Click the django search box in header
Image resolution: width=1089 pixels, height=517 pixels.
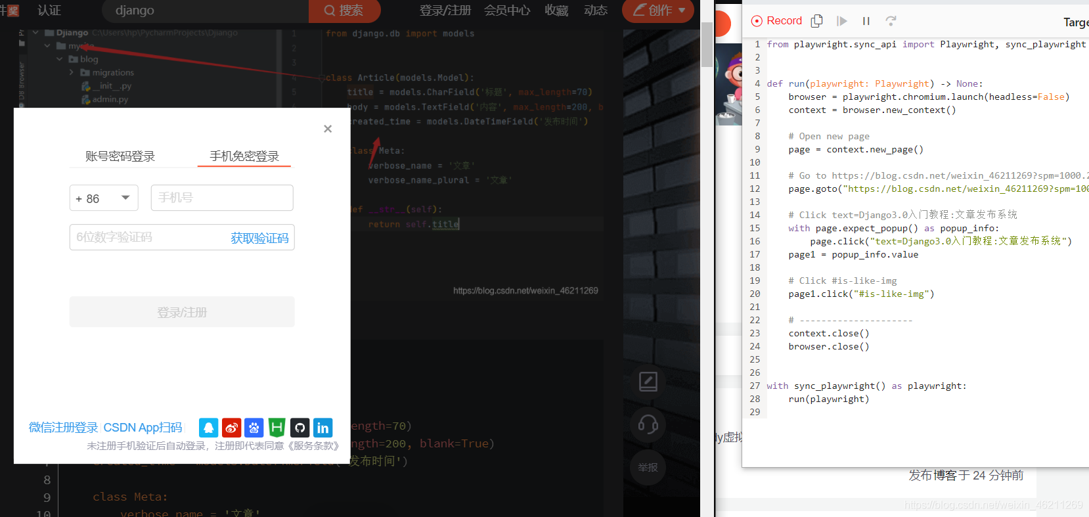(205, 11)
